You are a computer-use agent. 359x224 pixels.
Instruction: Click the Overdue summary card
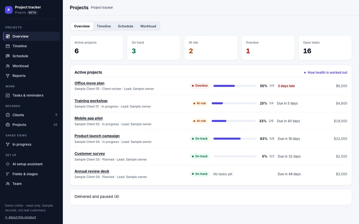coord(268,48)
